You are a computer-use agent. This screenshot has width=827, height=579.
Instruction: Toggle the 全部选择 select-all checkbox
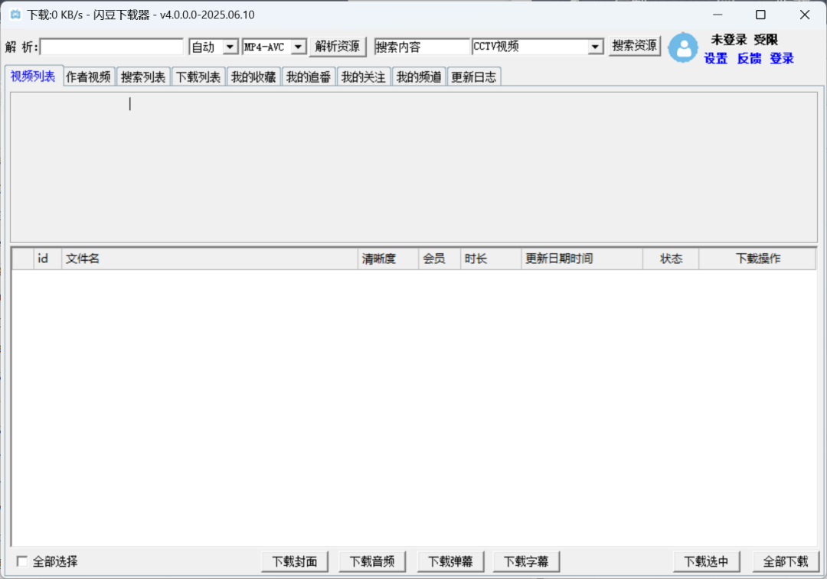click(x=22, y=561)
